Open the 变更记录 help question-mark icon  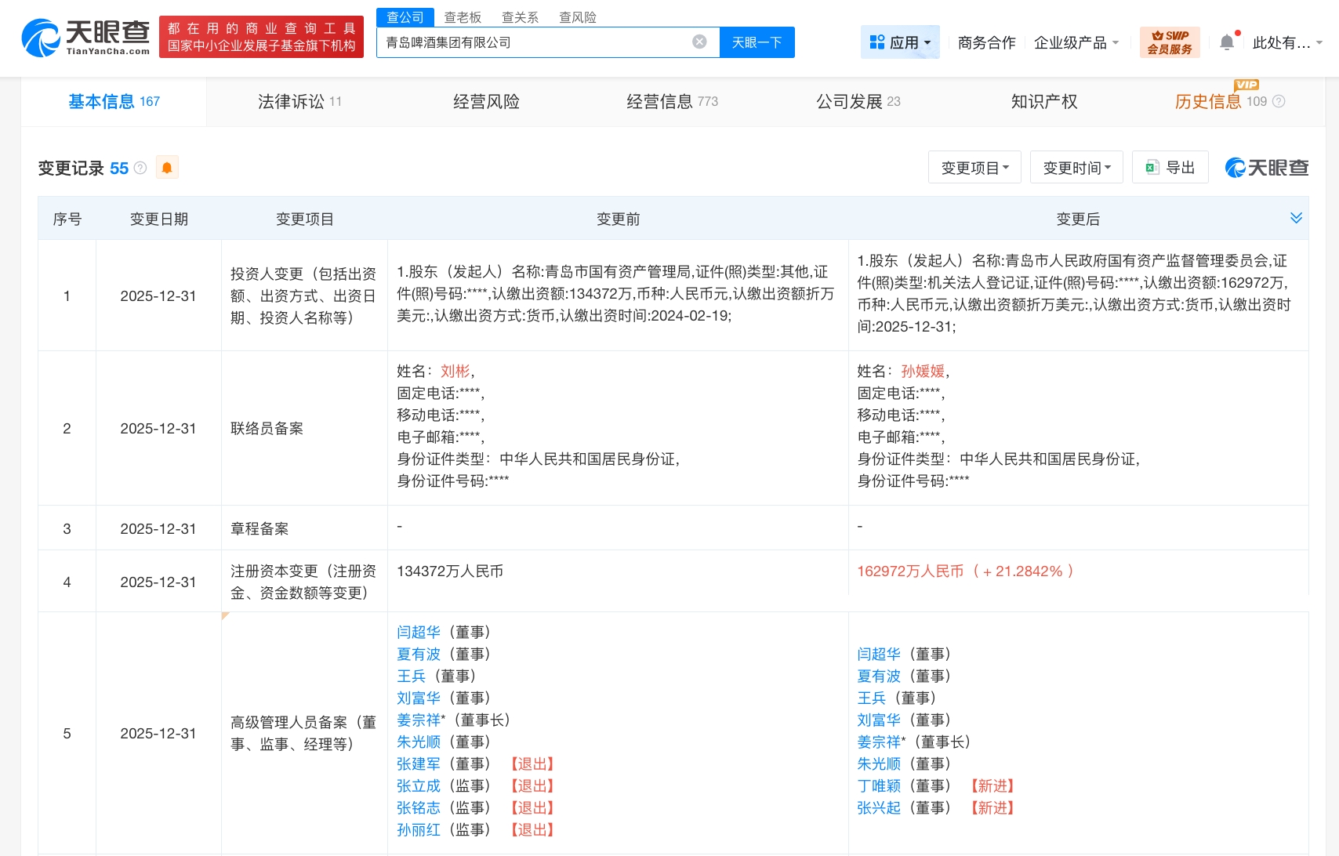pyautogui.click(x=140, y=168)
